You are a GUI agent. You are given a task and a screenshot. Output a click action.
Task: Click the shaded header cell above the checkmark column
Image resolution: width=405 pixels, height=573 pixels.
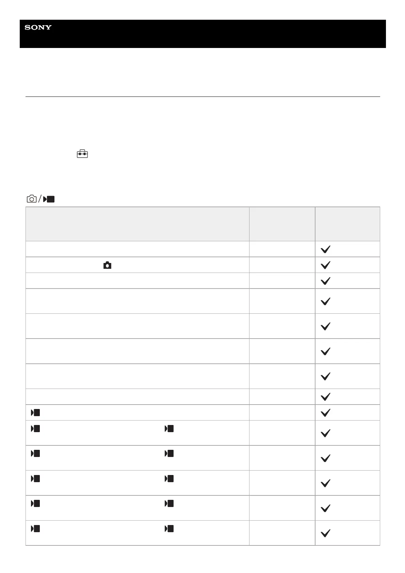(x=347, y=224)
